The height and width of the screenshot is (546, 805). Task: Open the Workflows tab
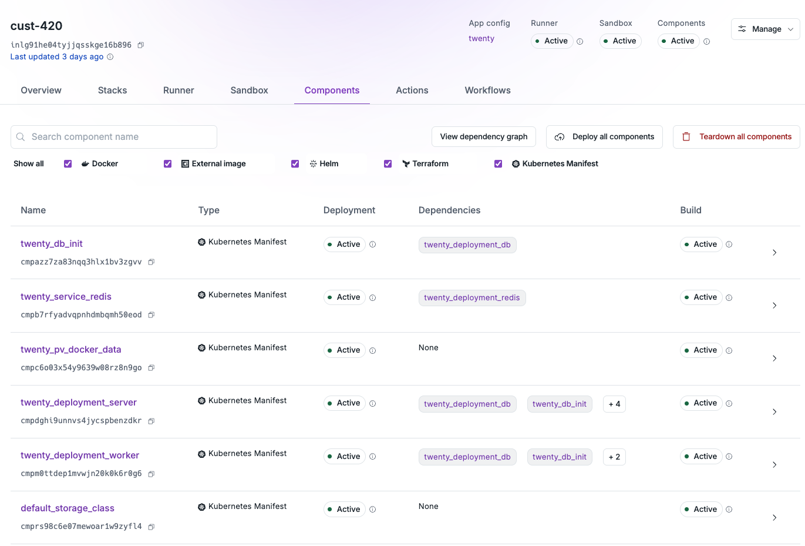click(487, 90)
